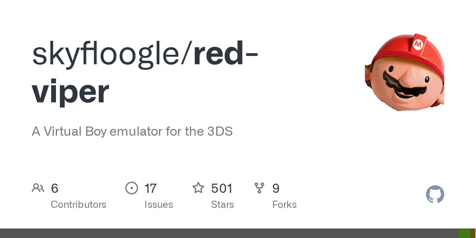Click the Issues circle-dot icon

coord(131,188)
